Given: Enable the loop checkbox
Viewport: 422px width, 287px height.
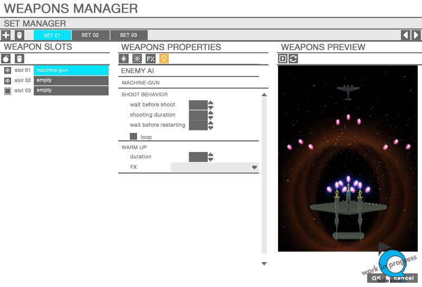Looking at the screenshot, I should pos(133,136).
